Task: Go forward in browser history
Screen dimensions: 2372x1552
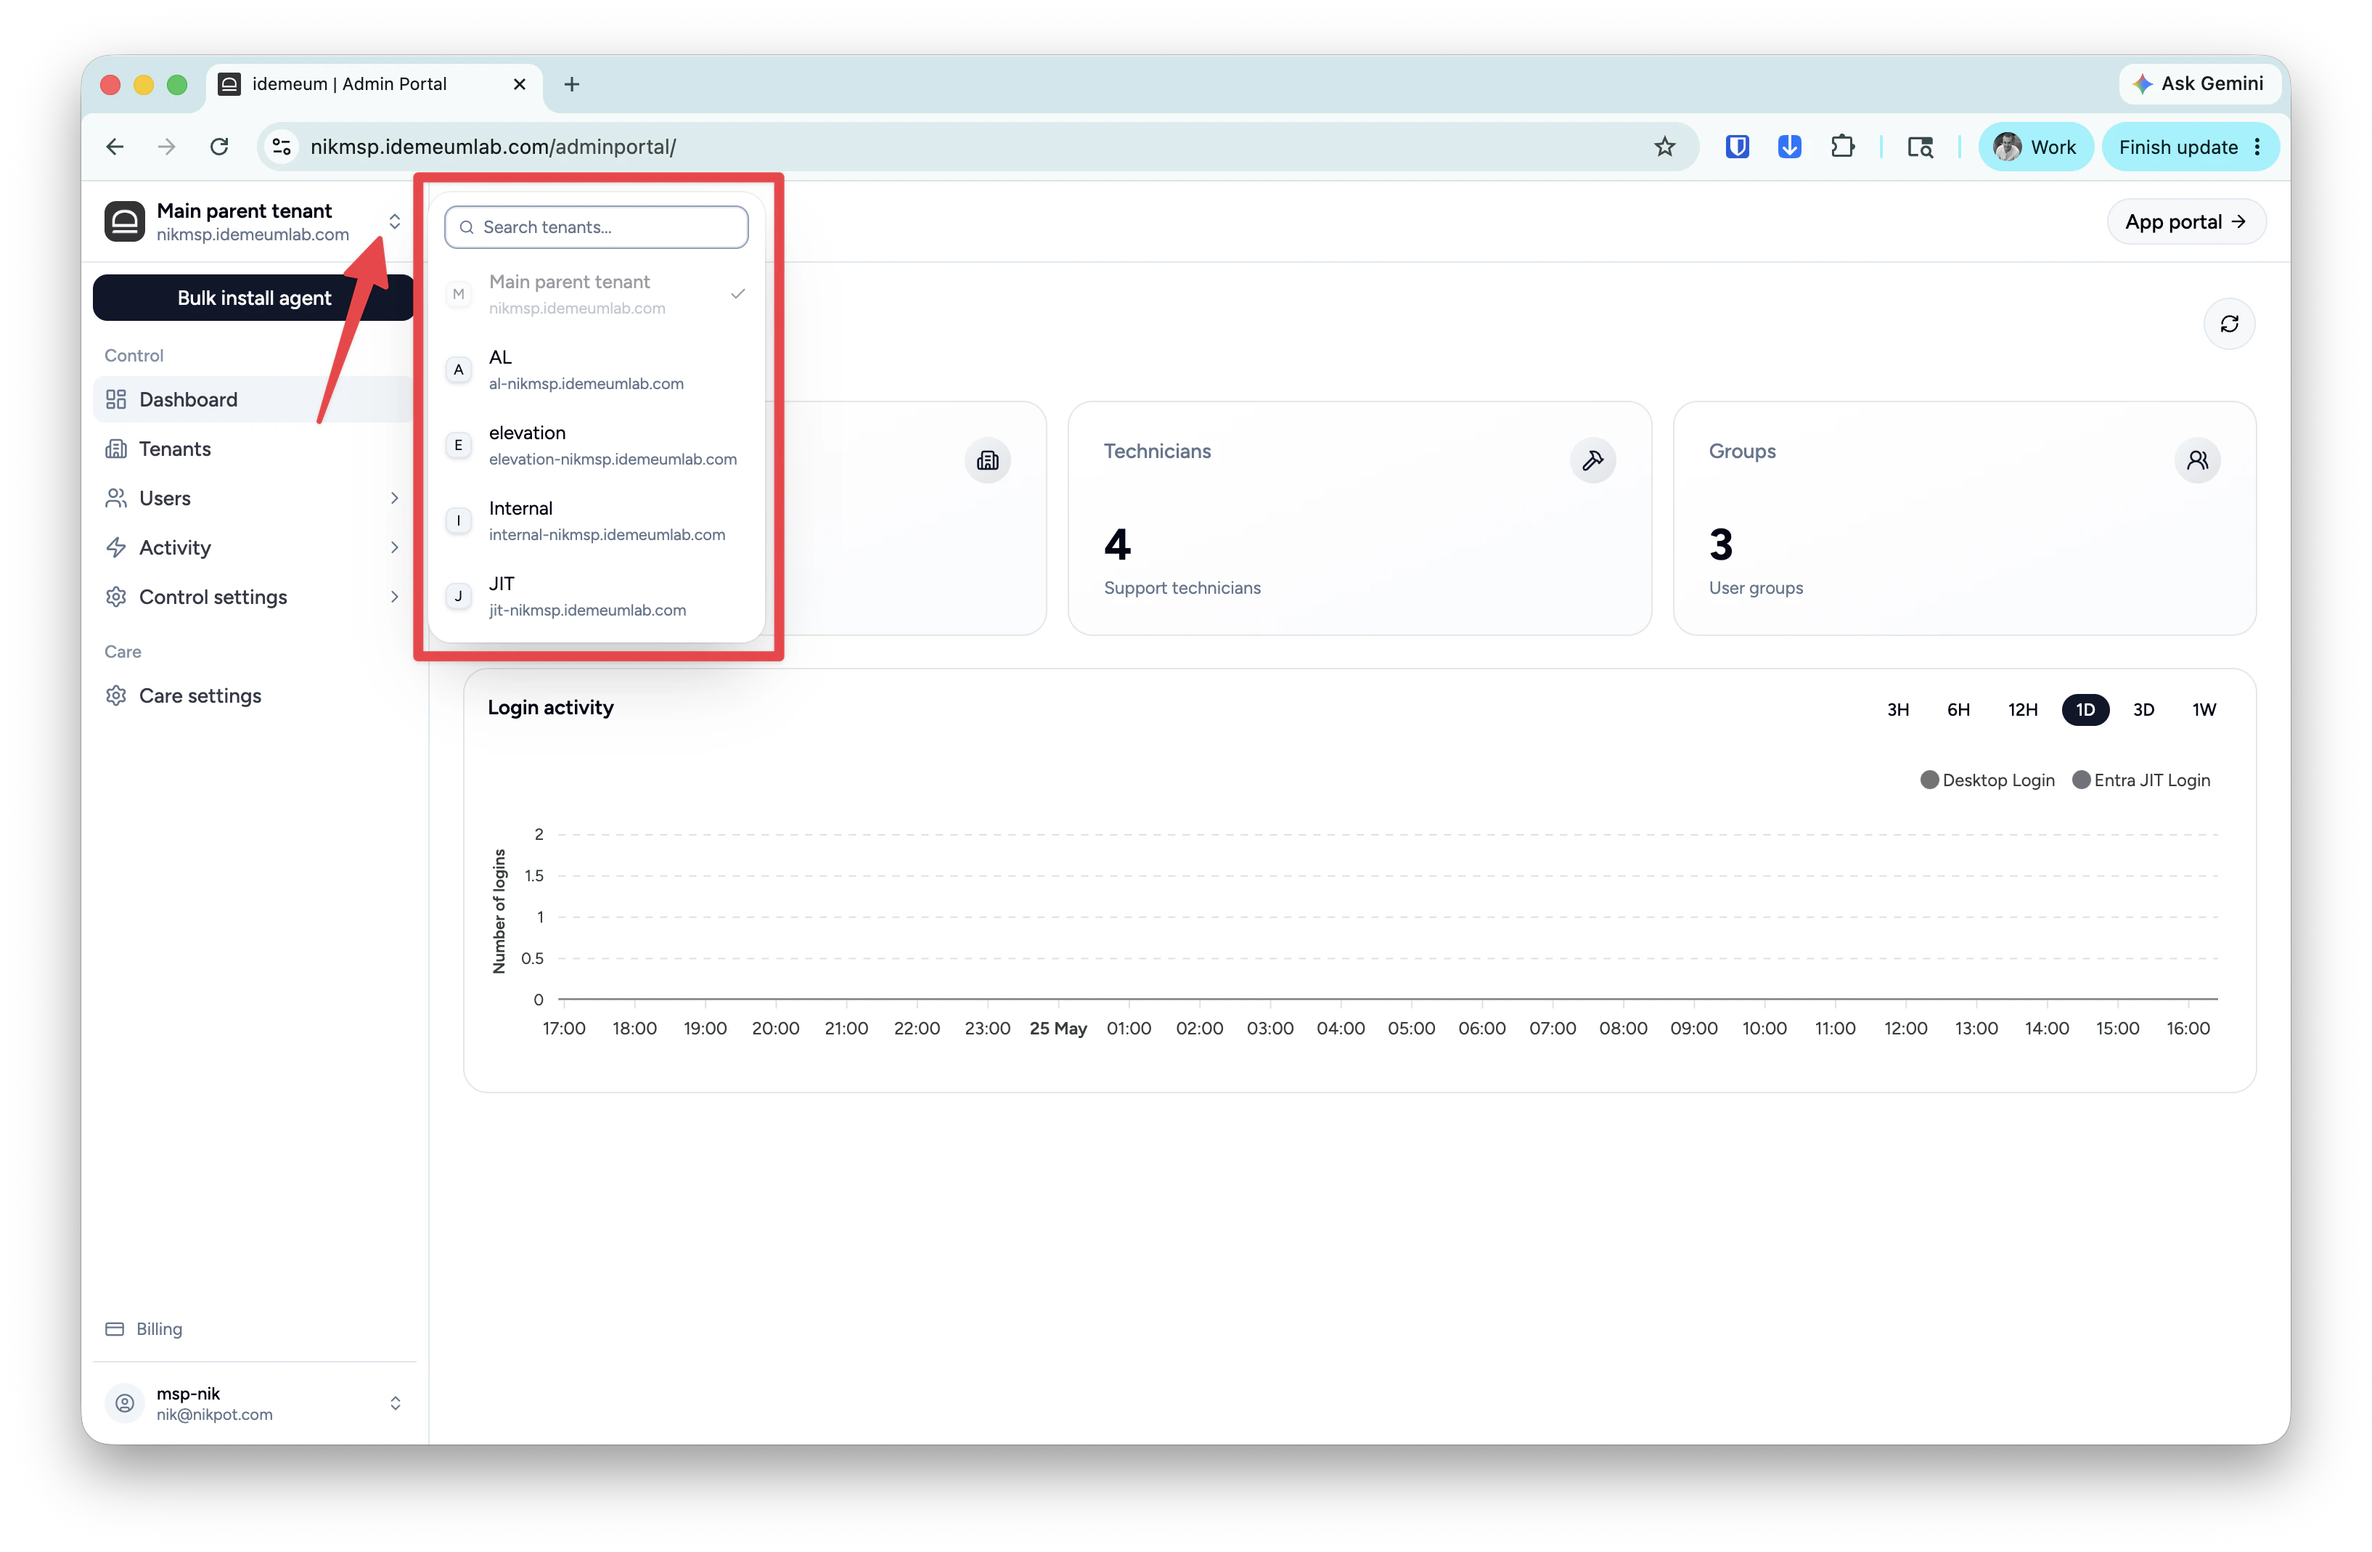Action: [166, 147]
